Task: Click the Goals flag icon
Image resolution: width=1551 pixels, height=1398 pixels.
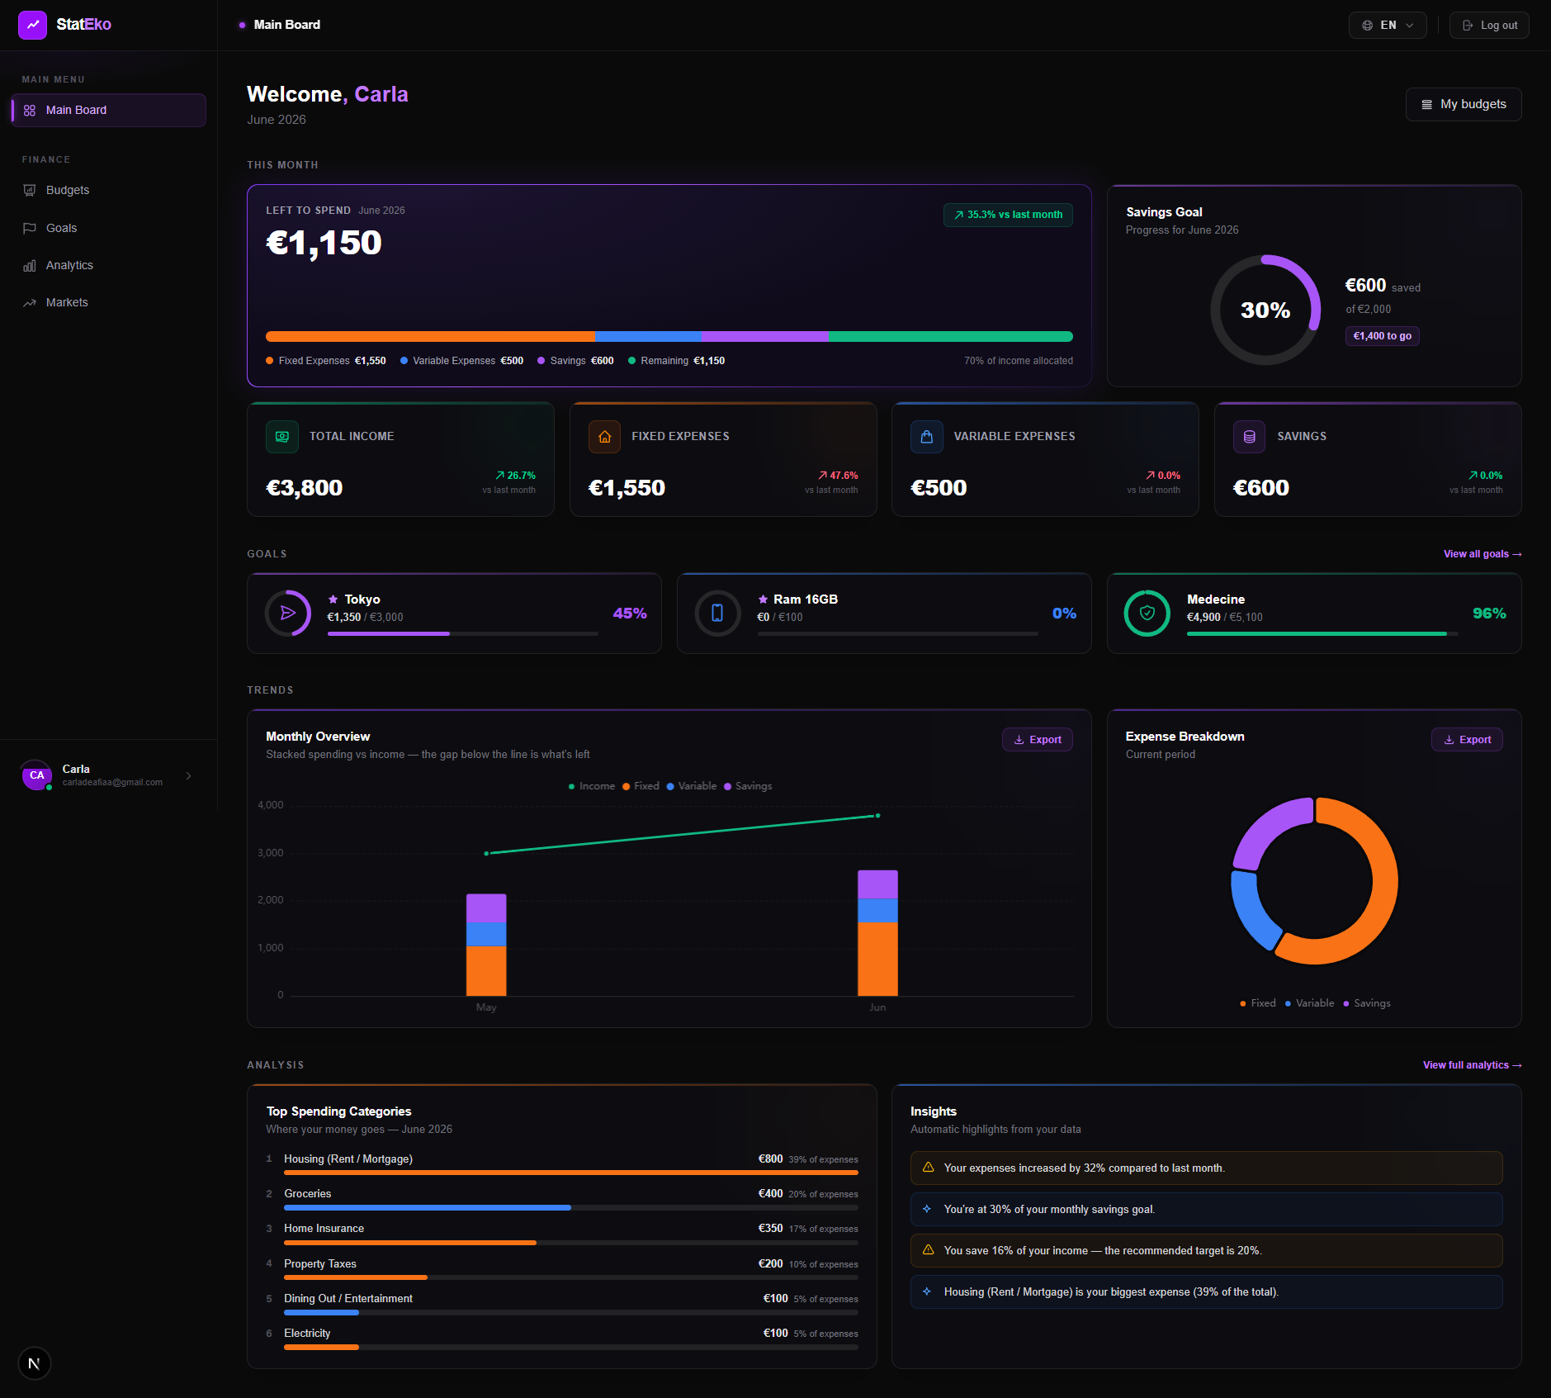Action: (30, 228)
